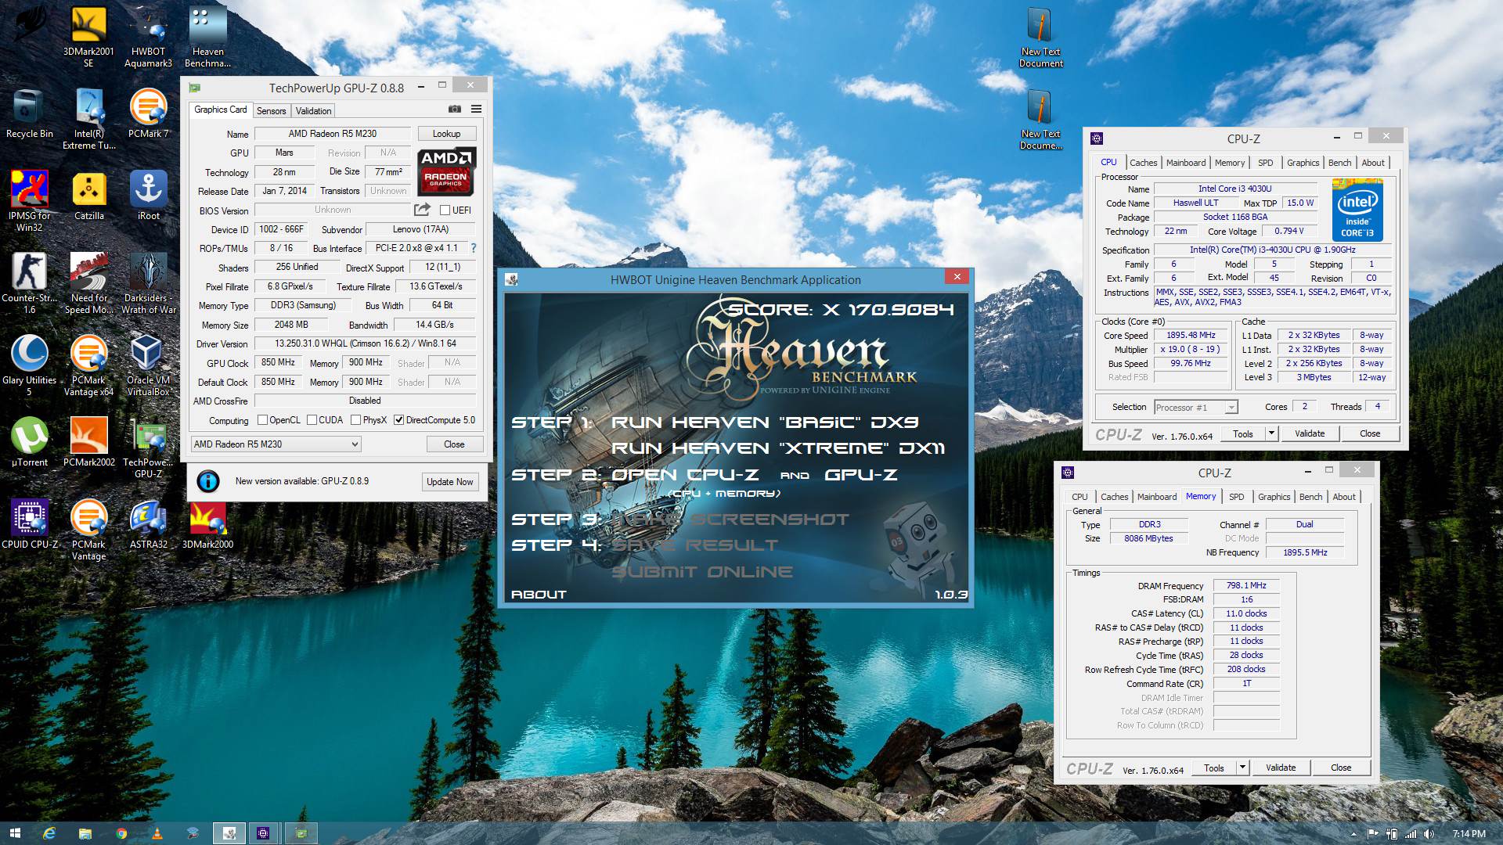Click the Tools button in upper CPU-Z
Viewport: 1503px width, 845px height.
tap(1242, 433)
